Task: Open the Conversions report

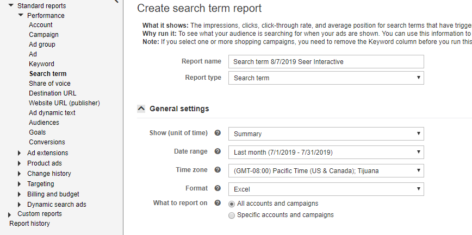Action: click(x=47, y=142)
